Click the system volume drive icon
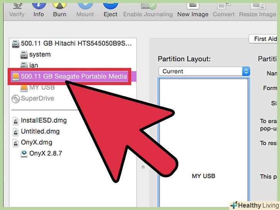 coord(24,55)
